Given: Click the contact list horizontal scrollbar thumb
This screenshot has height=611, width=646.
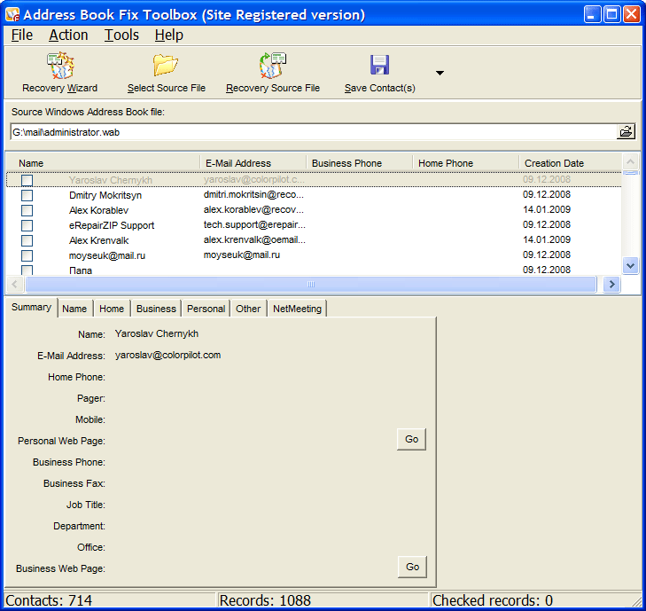Looking at the screenshot, I should pyautogui.click(x=311, y=285).
